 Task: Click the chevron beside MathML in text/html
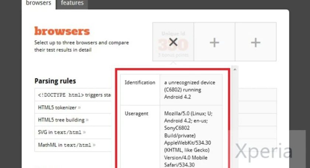94,145
